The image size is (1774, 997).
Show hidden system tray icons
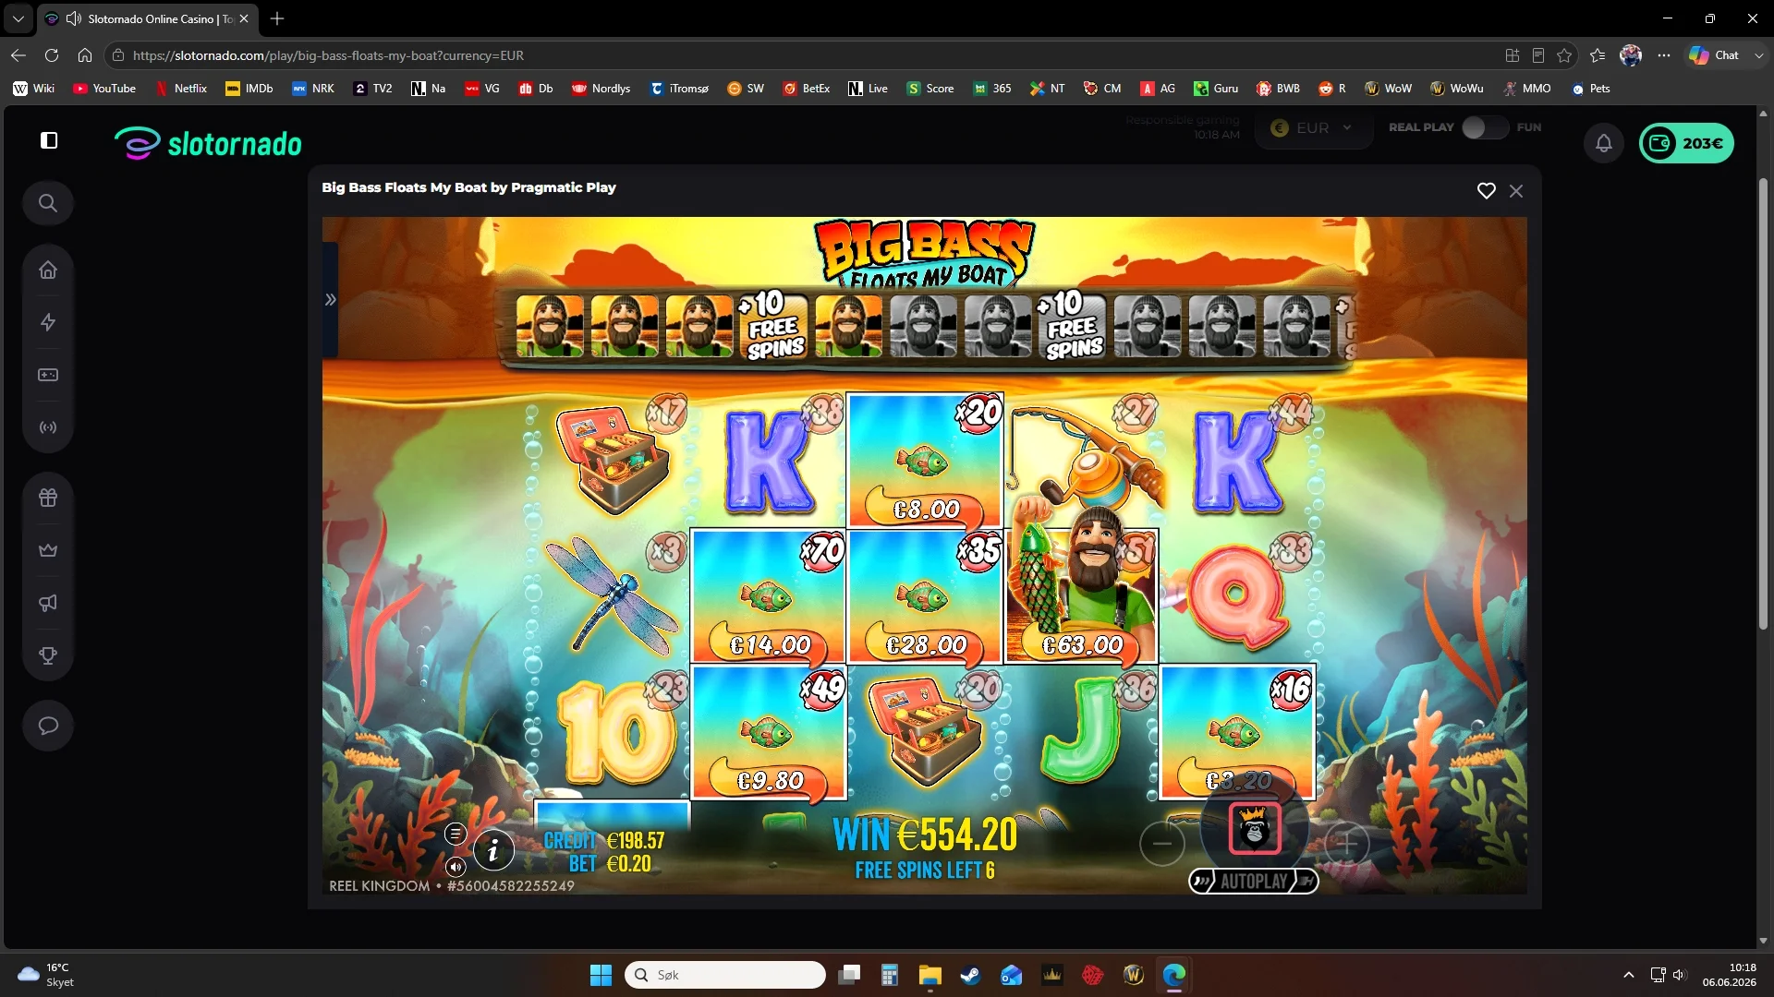(x=1629, y=975)
